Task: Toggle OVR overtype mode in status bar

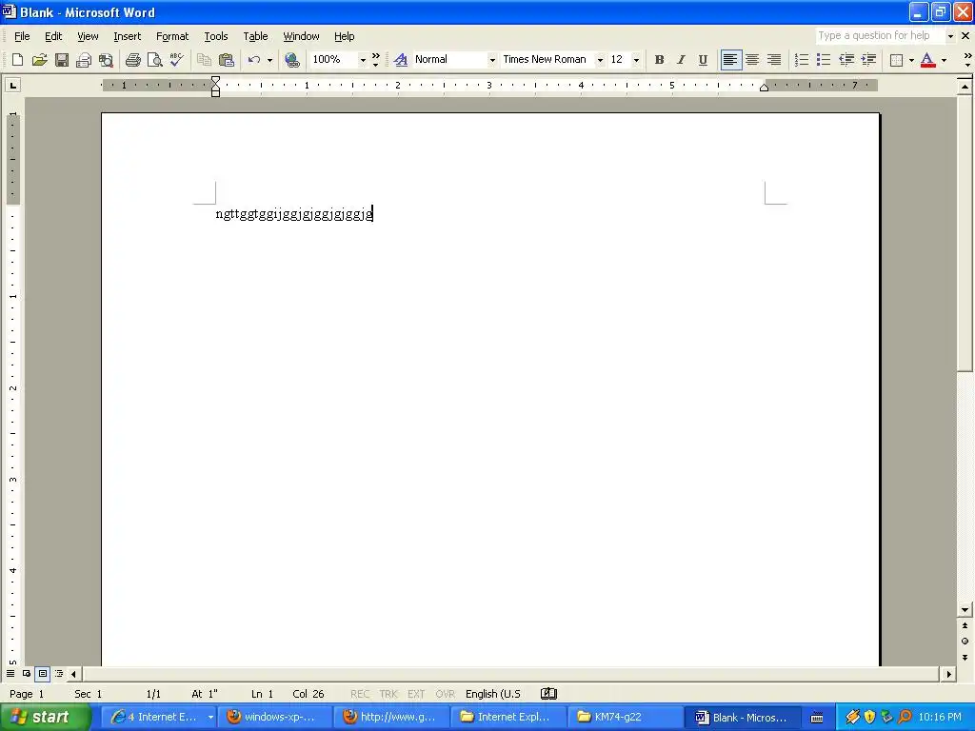Action: 445,694
